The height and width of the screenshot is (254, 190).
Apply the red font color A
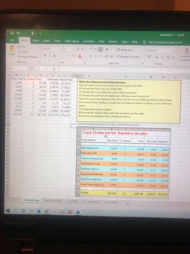[x=80, y=56]
